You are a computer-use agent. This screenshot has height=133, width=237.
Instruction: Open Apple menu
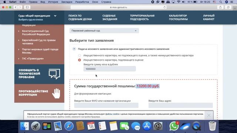(x=4, y=2)
